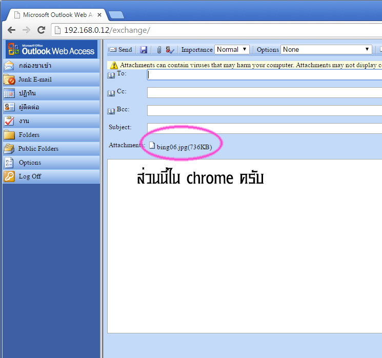Open a new browser tab
This screenshot has width=382, height=358.
click(x=116, y=15)
